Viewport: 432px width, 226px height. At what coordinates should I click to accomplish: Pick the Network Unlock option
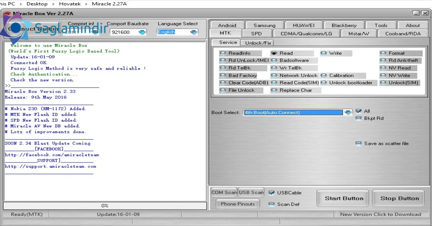tap(294, 75)
